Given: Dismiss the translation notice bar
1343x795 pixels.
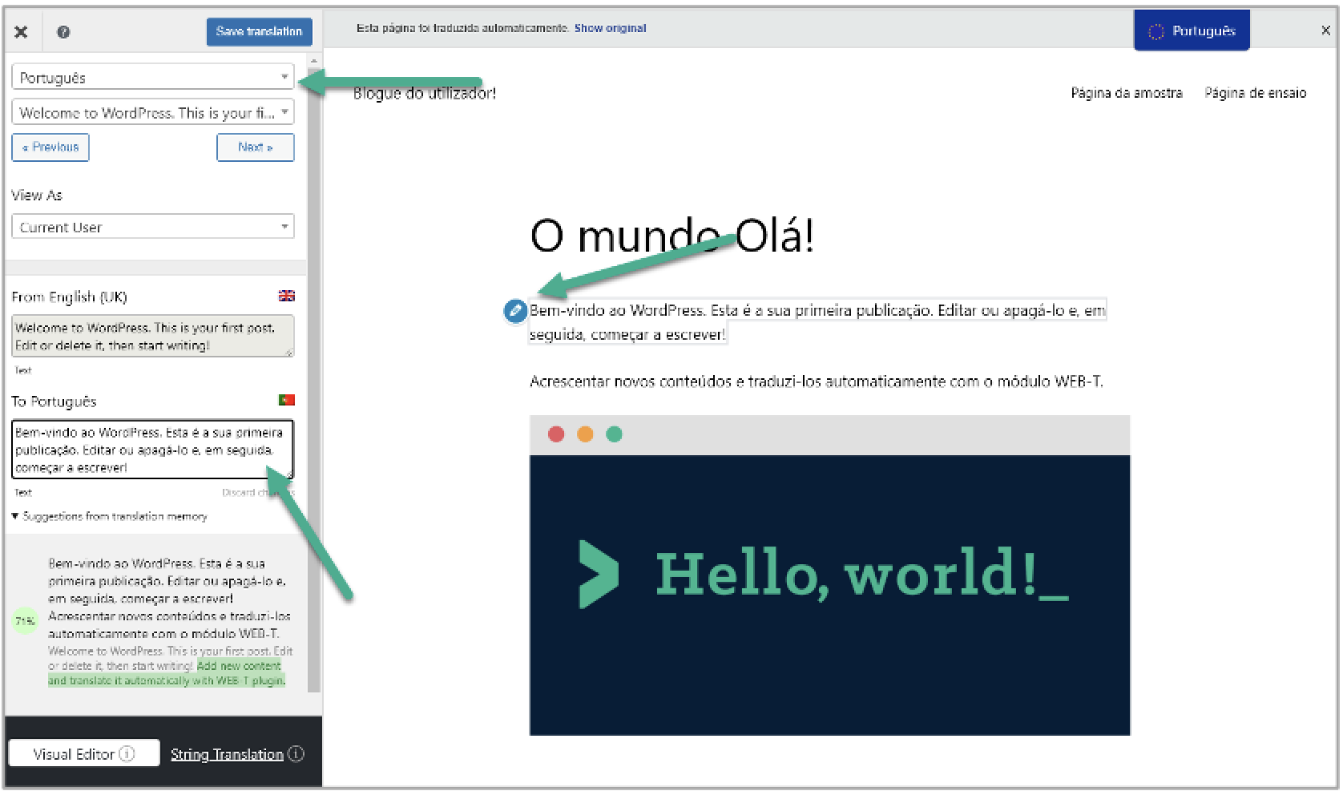Looking at the screenshot, I should 1325,30.
